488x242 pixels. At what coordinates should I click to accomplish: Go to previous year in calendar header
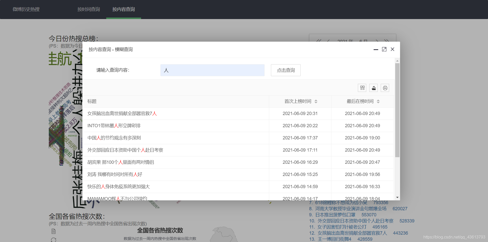point(318,41)
